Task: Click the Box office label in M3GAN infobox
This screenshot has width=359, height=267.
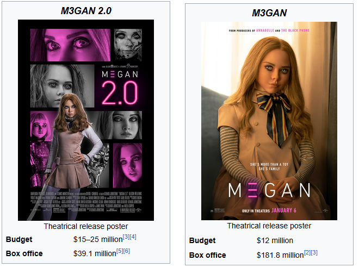Action: click(x=208, y=255)
